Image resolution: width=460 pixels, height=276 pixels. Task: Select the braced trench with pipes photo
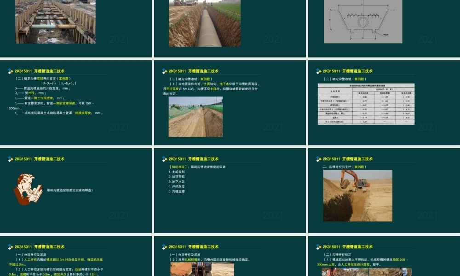click(55, 22)
